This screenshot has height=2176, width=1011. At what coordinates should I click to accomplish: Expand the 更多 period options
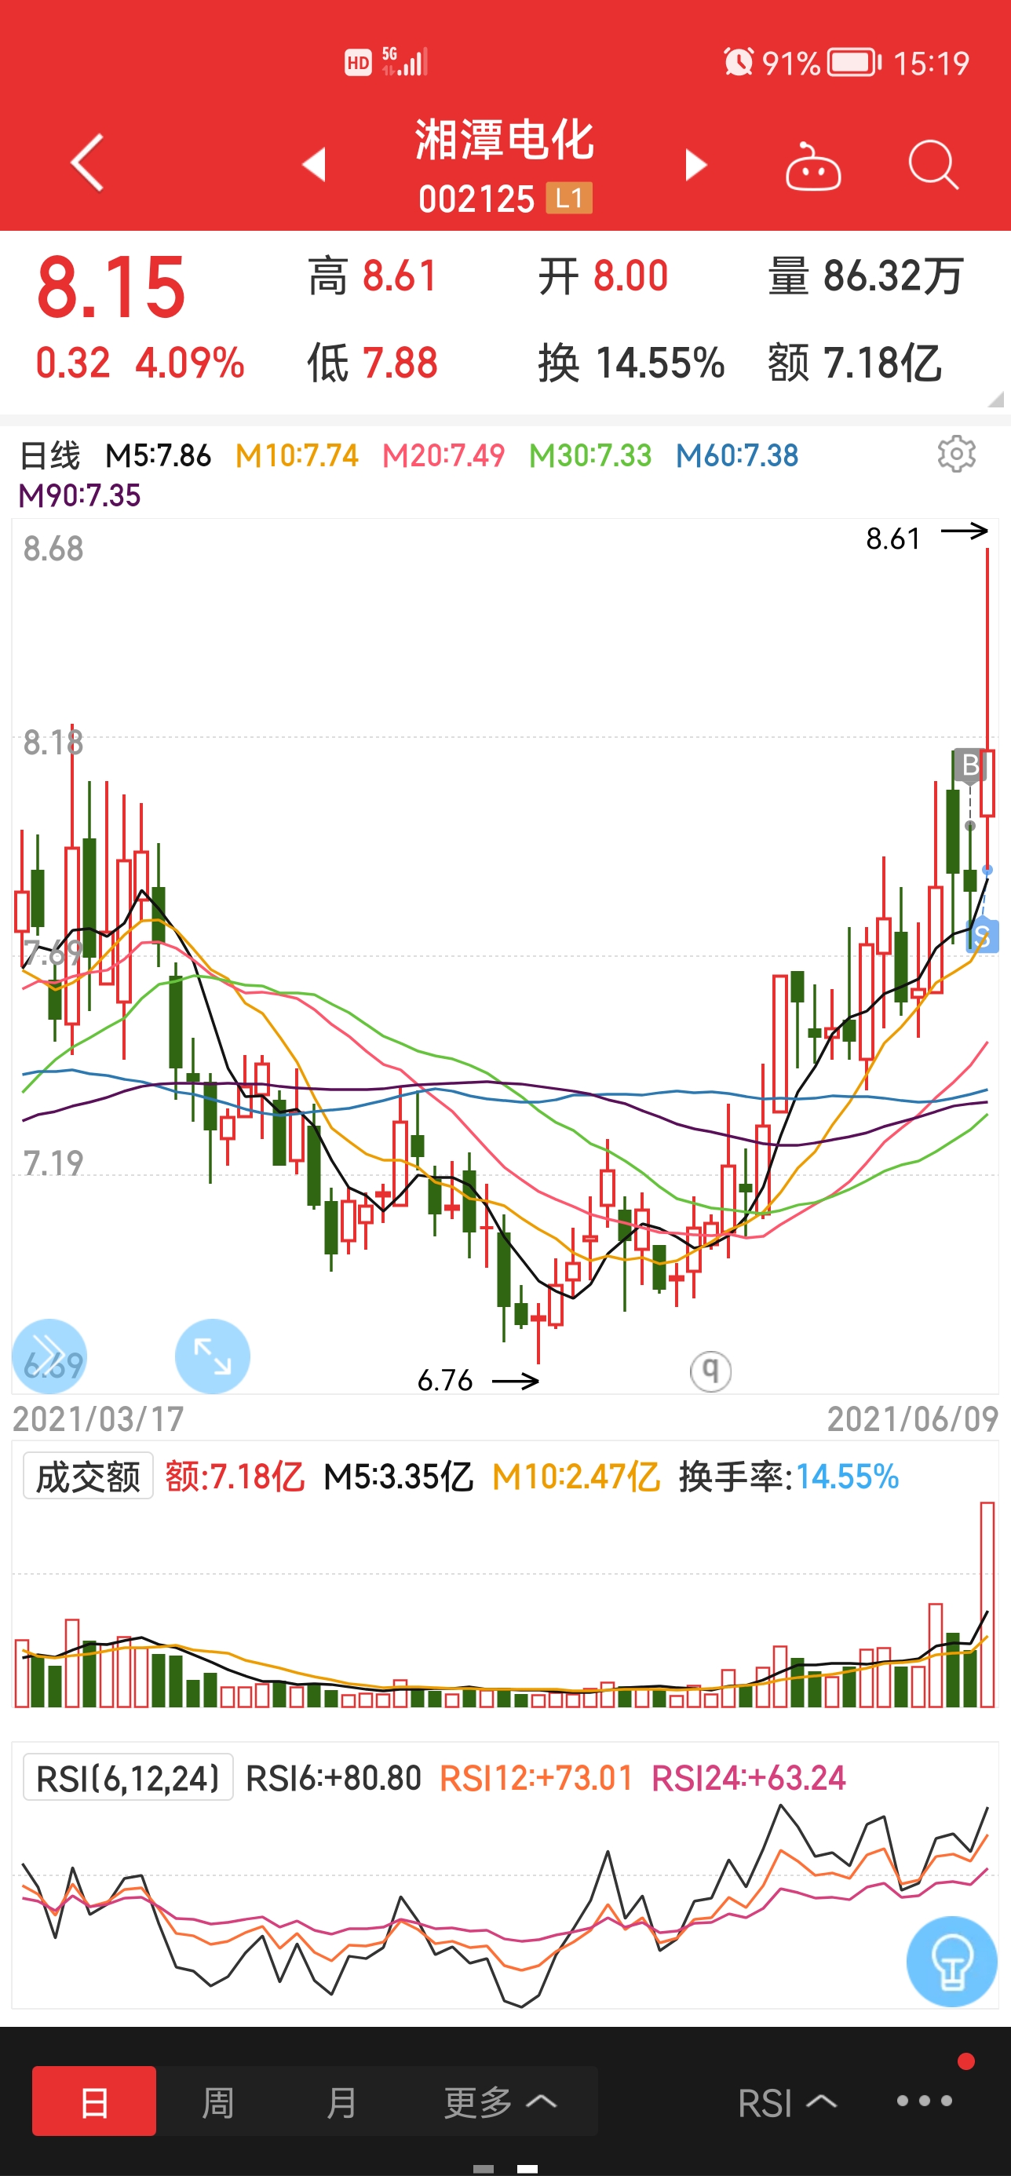500,2101
